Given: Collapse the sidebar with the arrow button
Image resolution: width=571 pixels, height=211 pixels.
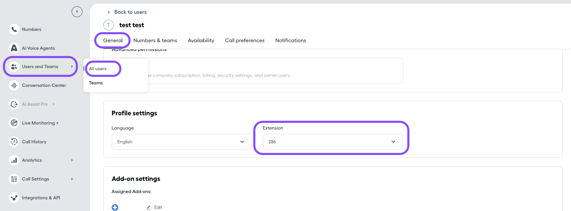Looking at the screenshot, I should pos(77,12).
